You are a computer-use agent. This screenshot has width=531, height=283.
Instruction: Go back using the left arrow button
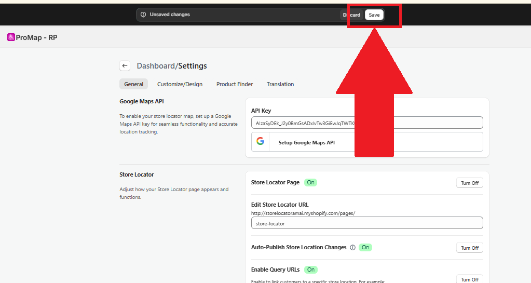(125, 66)
